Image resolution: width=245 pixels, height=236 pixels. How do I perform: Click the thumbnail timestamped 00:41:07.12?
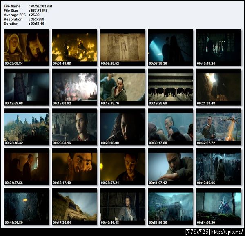click(x=170, y=167)
